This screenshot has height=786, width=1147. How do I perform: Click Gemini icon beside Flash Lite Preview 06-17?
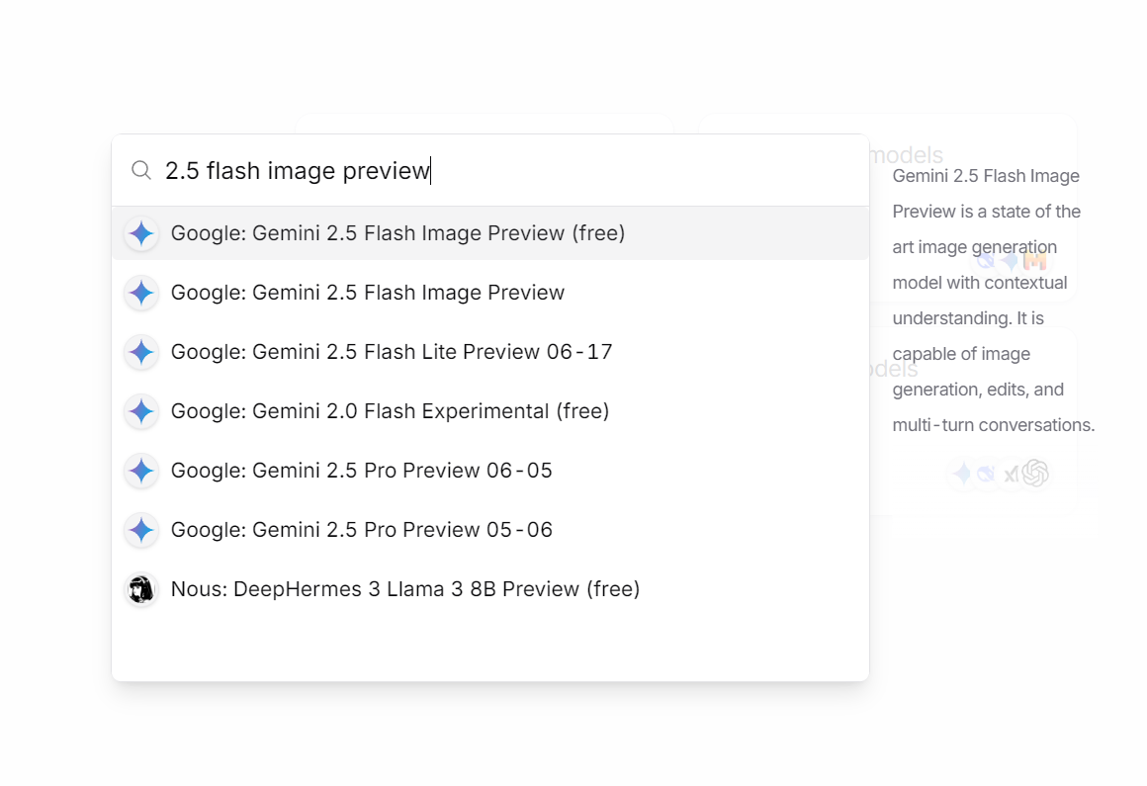pos(141,352)
